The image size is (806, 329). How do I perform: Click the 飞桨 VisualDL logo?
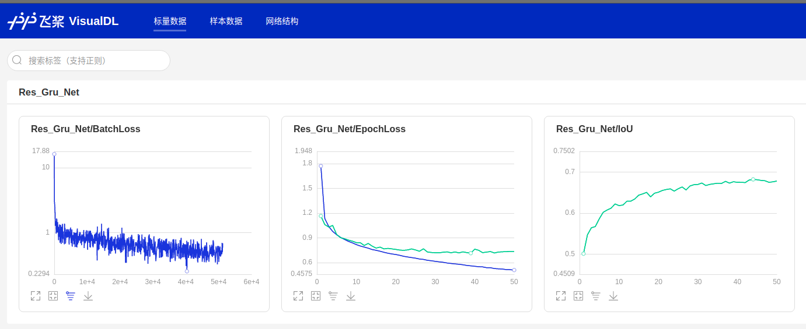coord(63,22)
